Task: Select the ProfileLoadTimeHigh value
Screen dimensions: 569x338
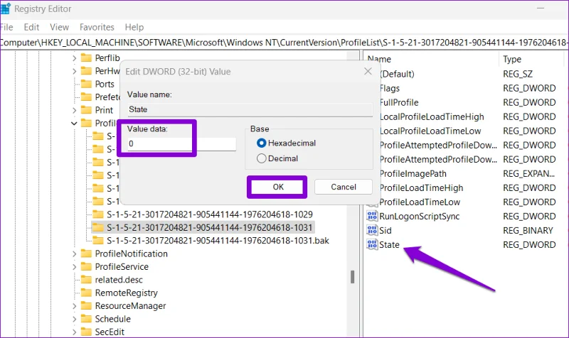Action: point(421,187)
